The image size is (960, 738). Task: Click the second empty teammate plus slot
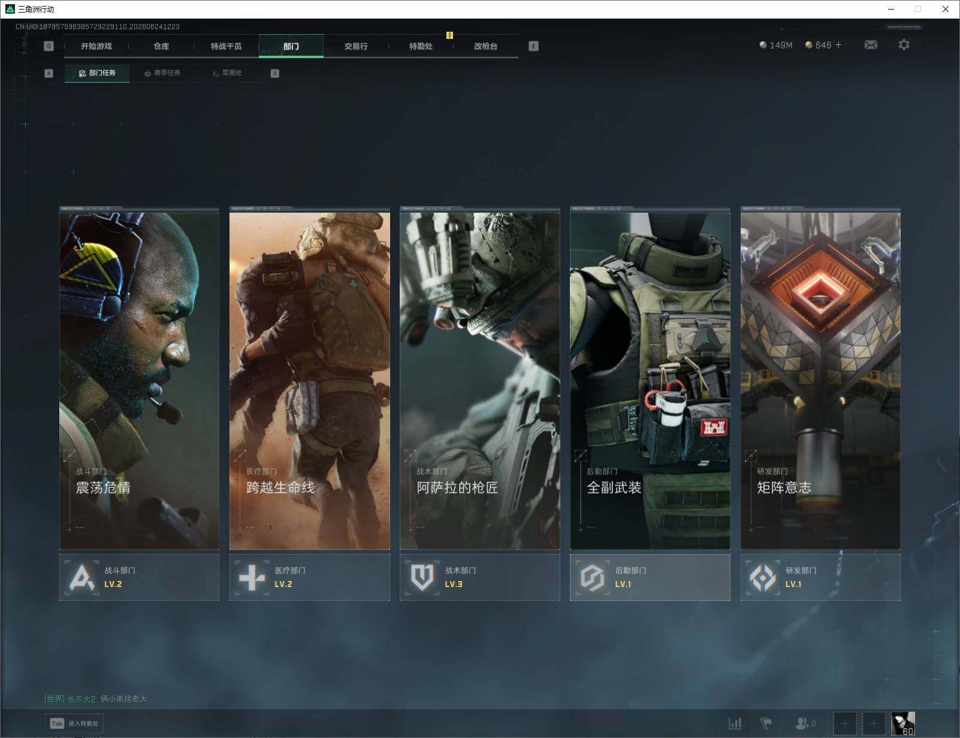tap(874, 724)
